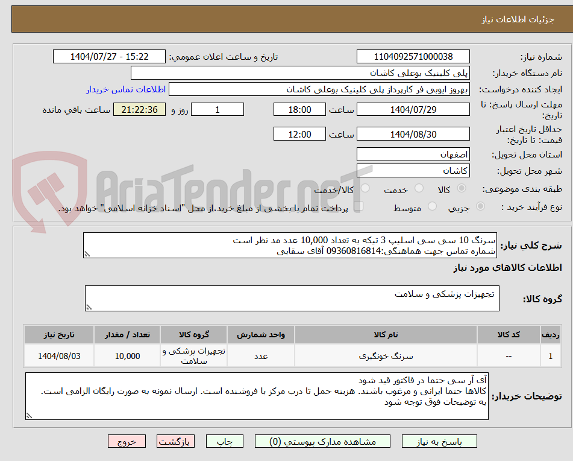This screenshot has width=573, height=461.
Task: Check the اسناد خزانه اسلامی payment checkbox
Action: [x=359, y=205]
